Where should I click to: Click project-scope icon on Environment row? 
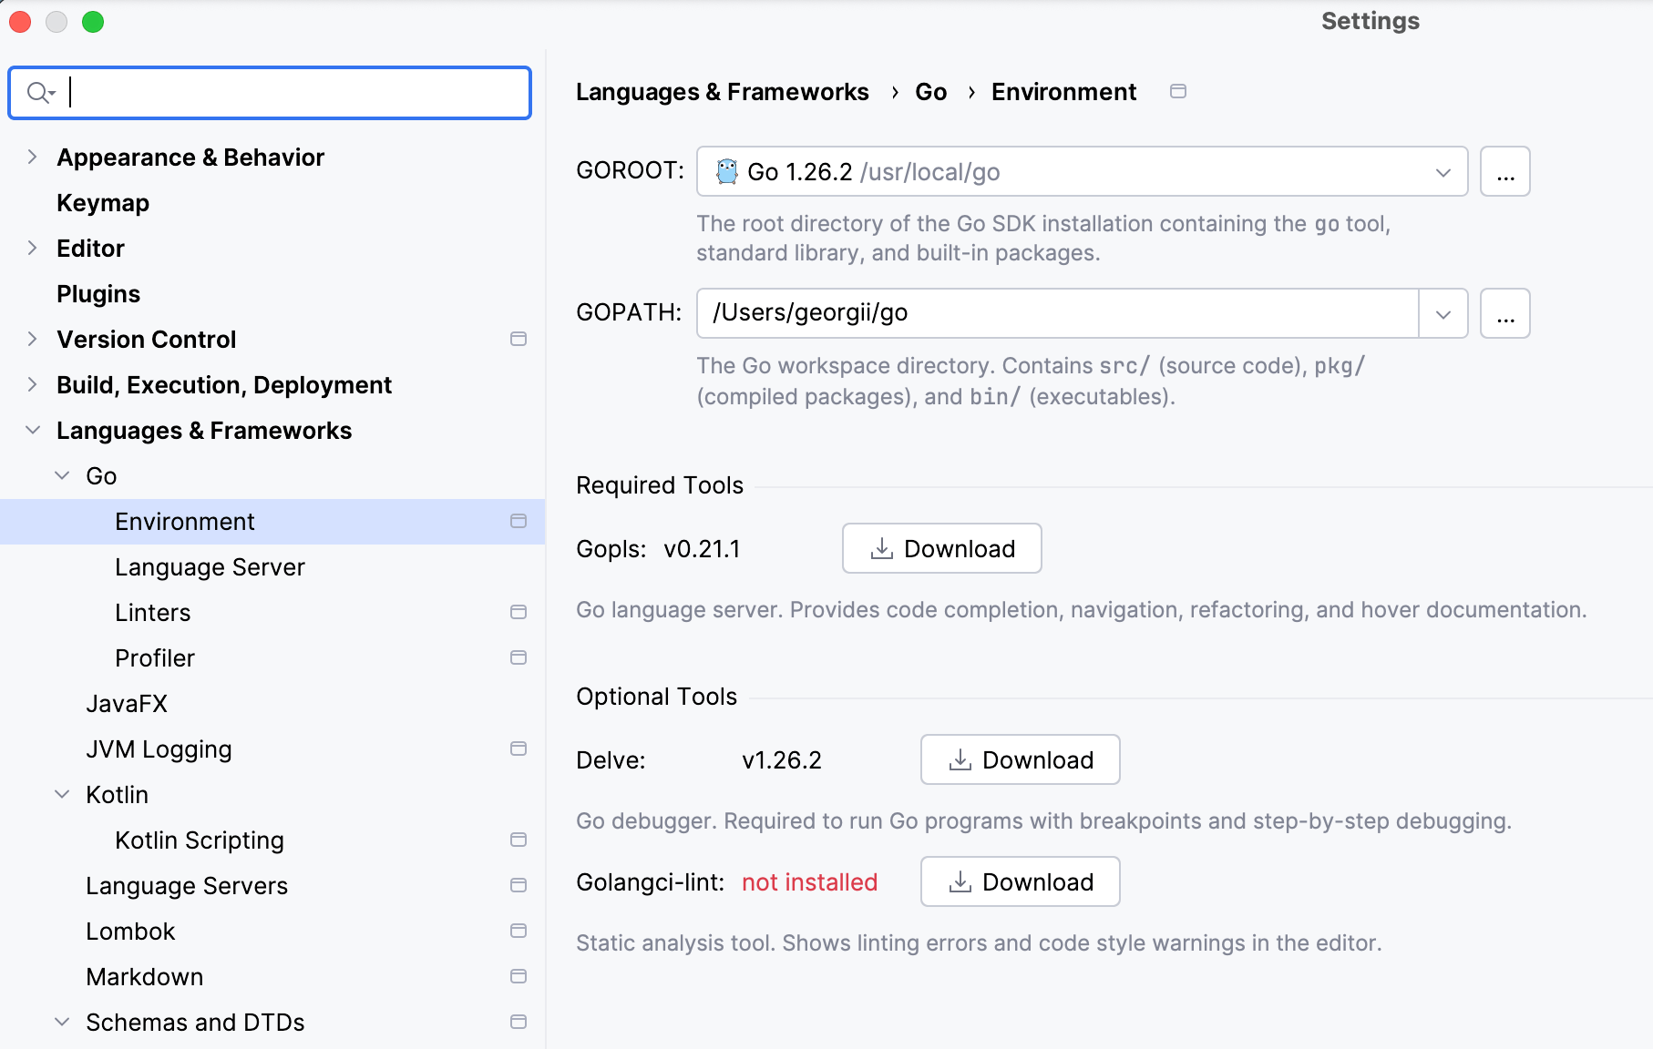tap(518, 521)
